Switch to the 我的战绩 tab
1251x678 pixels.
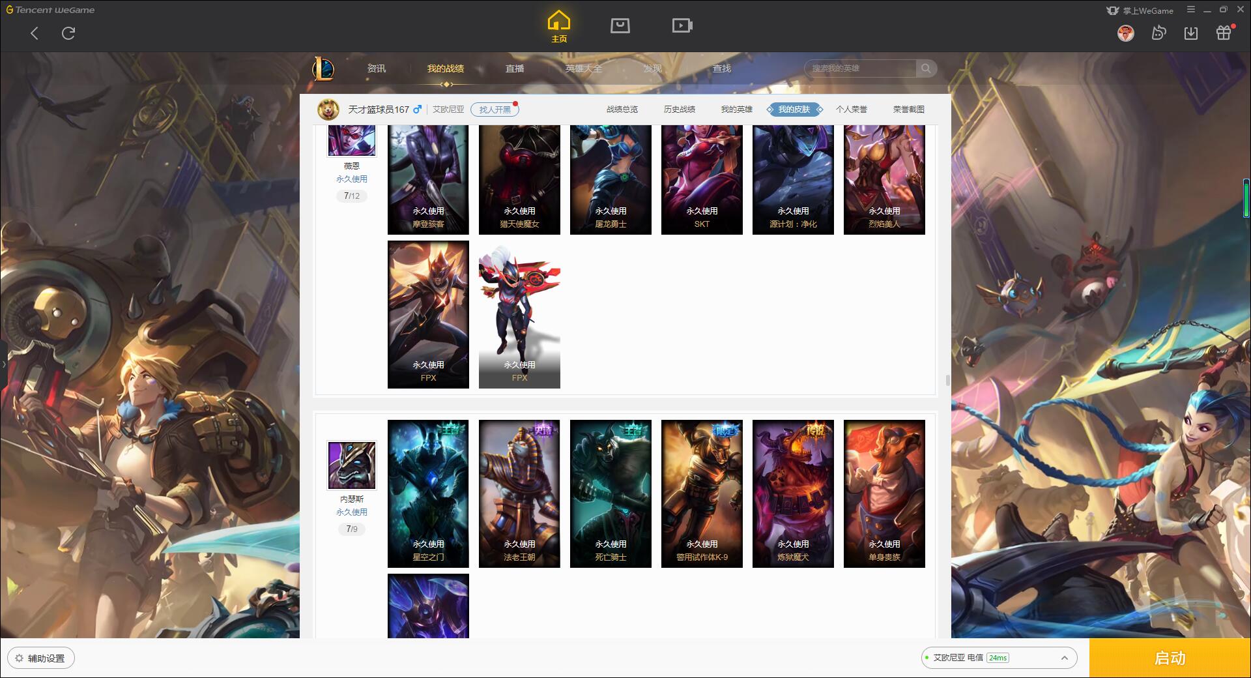446,68
